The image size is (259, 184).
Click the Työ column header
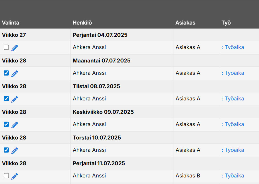click(x=226, y=23)
